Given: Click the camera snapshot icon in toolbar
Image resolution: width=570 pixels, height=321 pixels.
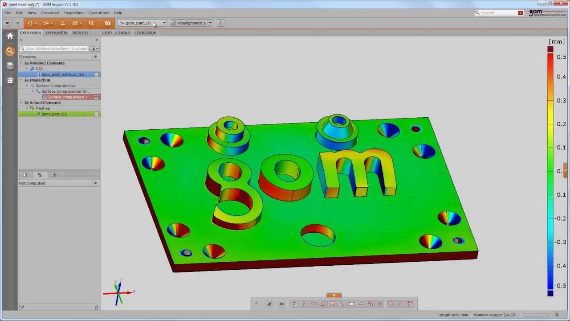Looking at the screenshot, I should (x=107, y=23).
